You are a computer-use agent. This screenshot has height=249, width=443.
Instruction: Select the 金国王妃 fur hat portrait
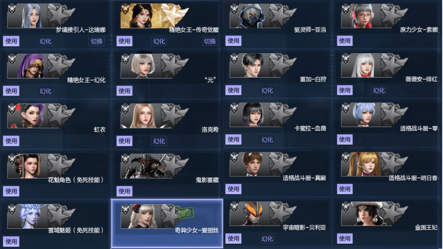[365, 213]
